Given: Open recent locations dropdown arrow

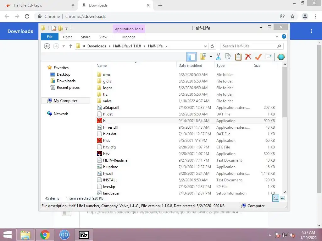Looking at the screenshot, I should point(64,46).
